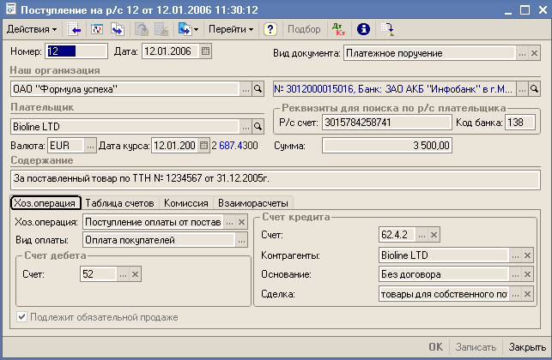The height and width of the screenshot is (360, 552).
Task: Toggle the Подлежит обязательной продаже checkbox
Action: pos(22,317)
